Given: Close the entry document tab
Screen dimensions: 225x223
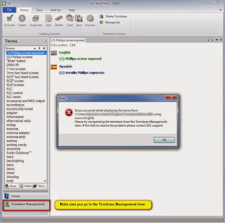Looking at the screenshot, I should (x=221, y=39).
